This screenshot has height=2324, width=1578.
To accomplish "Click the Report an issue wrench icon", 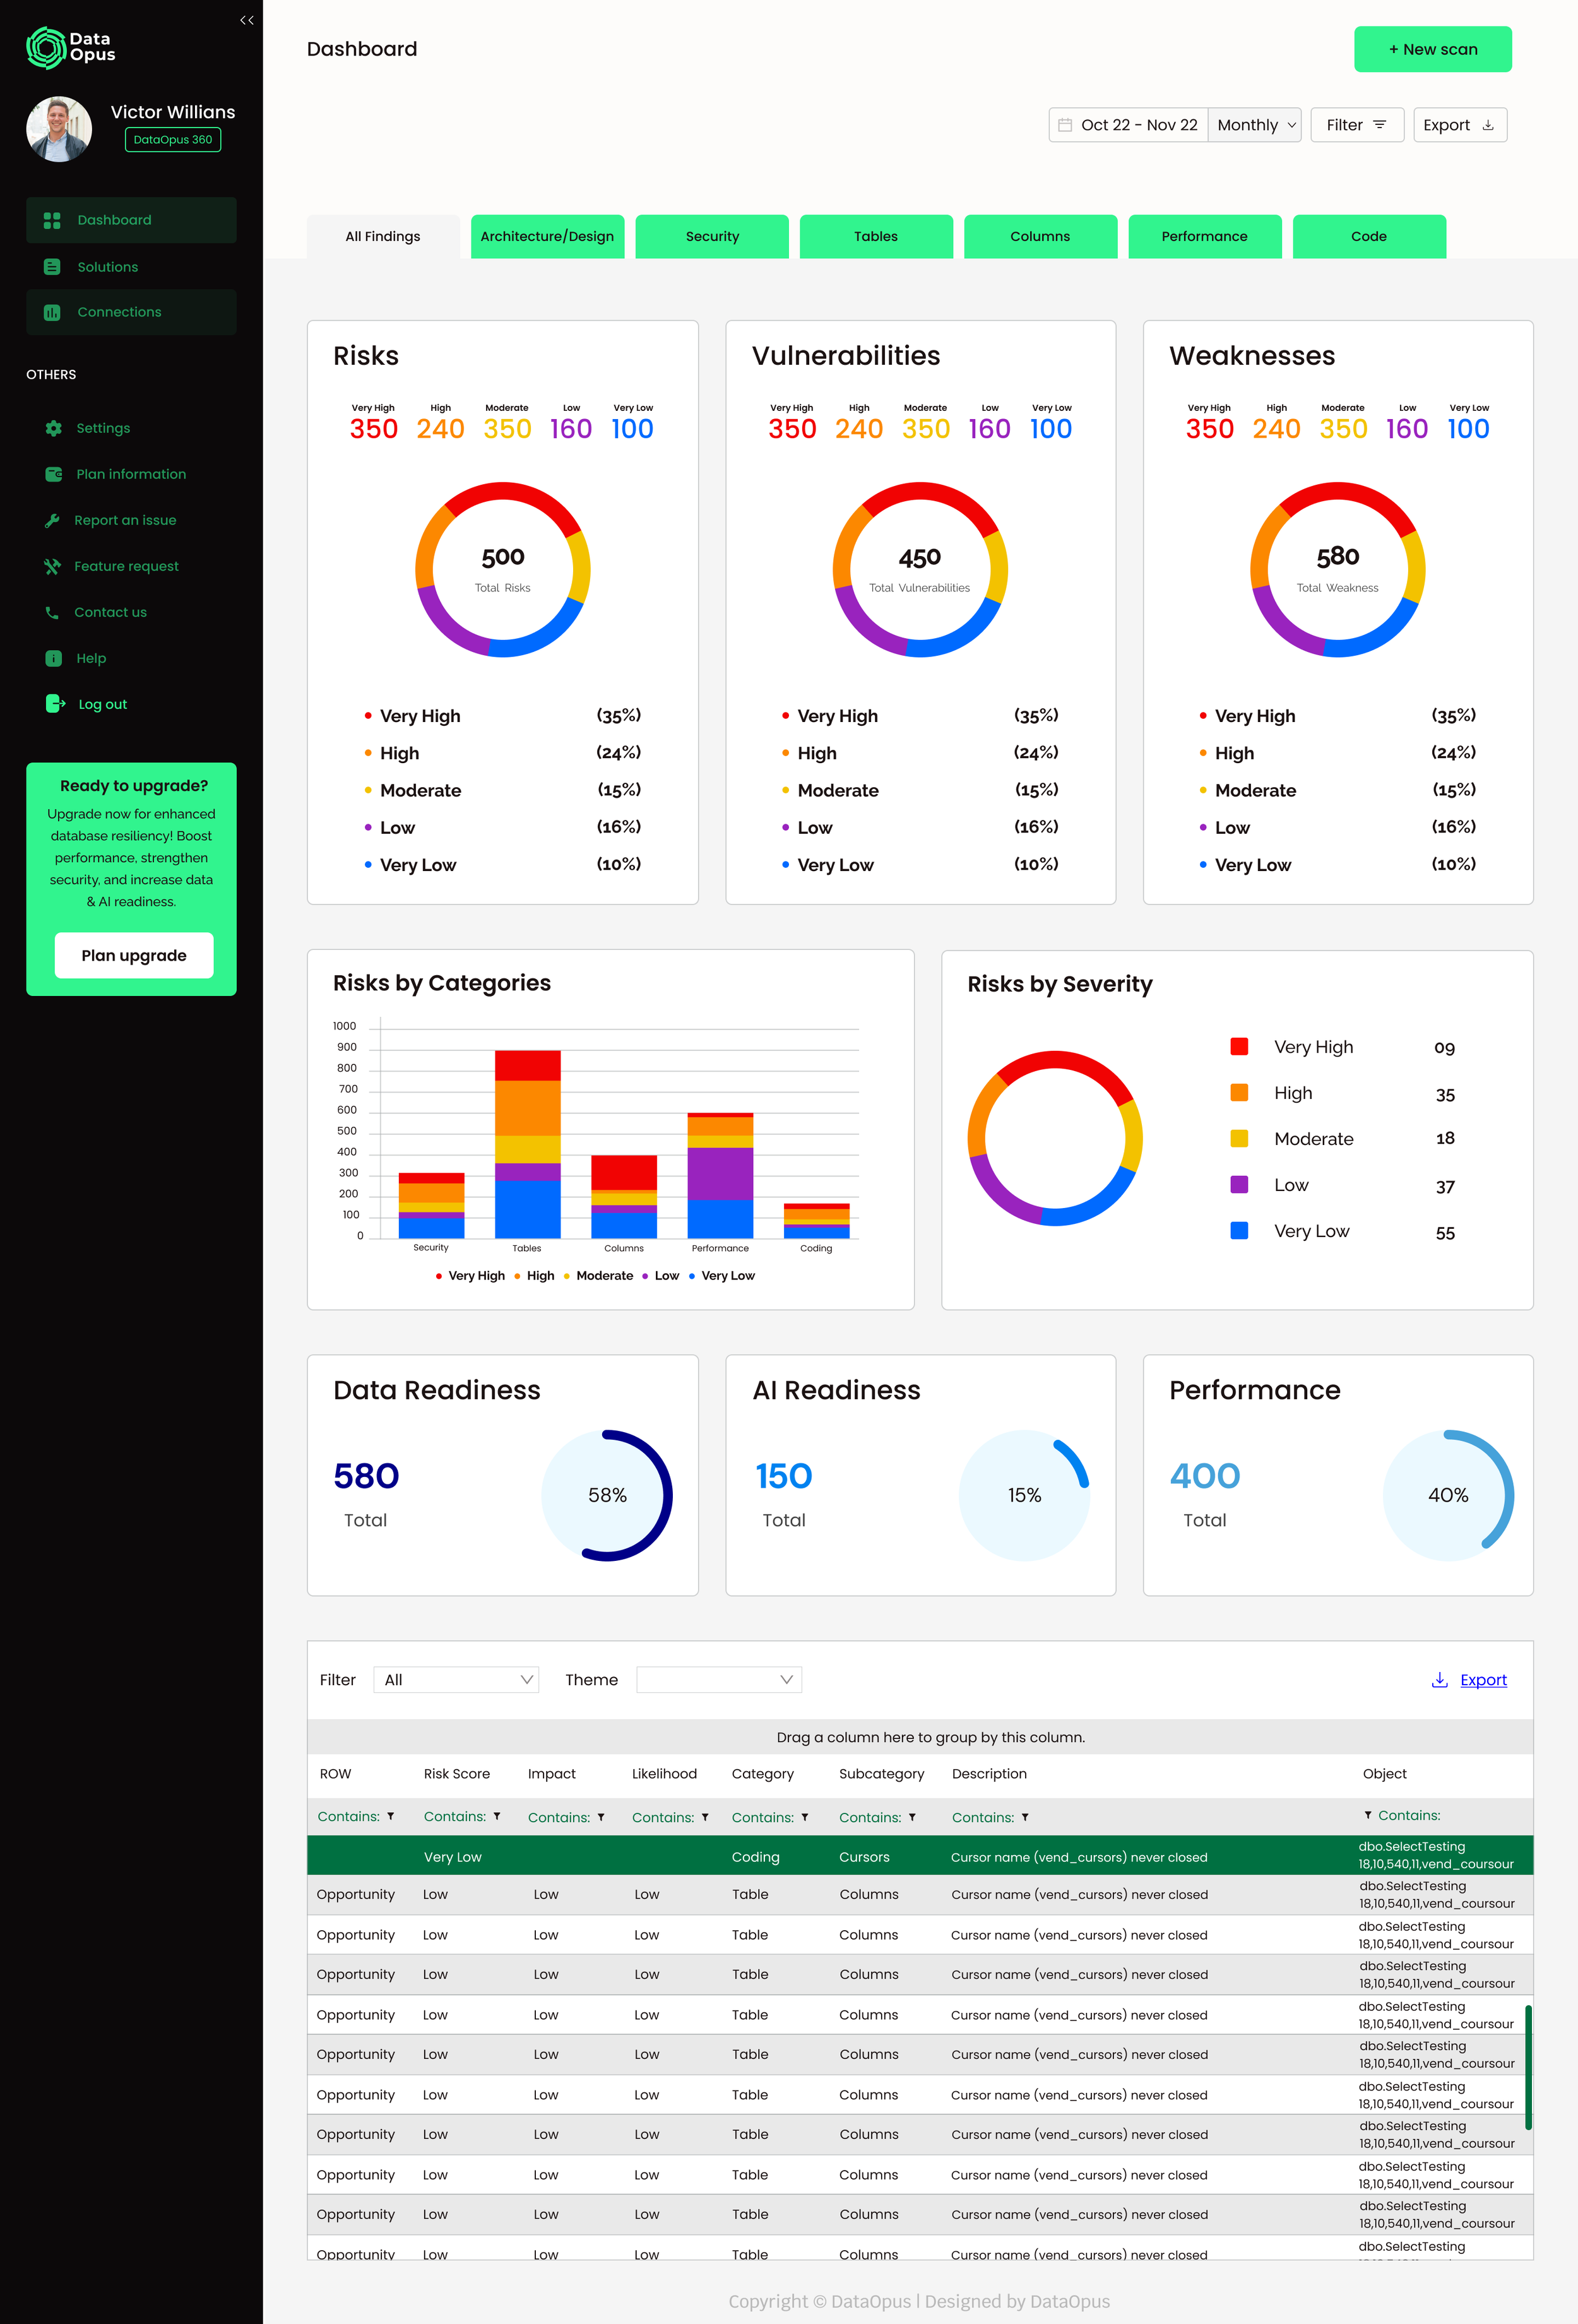I will point(52,520).
